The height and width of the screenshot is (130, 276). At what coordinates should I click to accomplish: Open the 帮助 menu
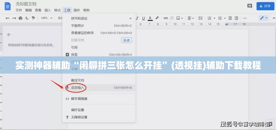[x=86, y=10]
